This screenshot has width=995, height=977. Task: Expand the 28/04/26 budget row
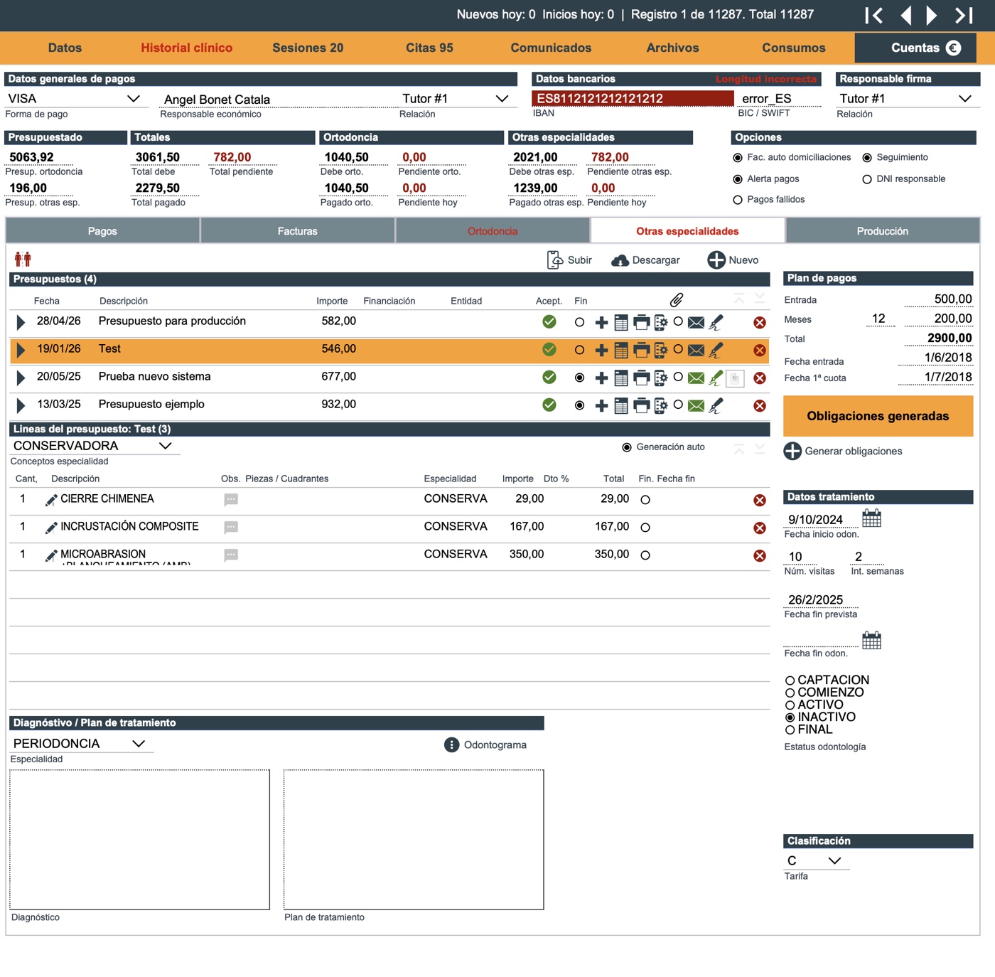click(21, 322)
